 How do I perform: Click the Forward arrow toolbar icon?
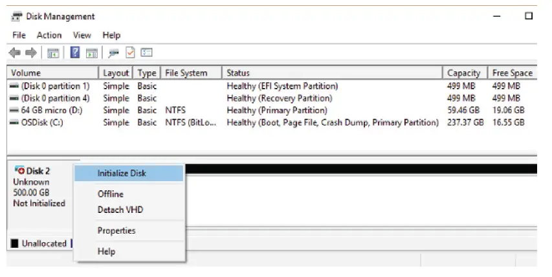(x=31, y=53)
